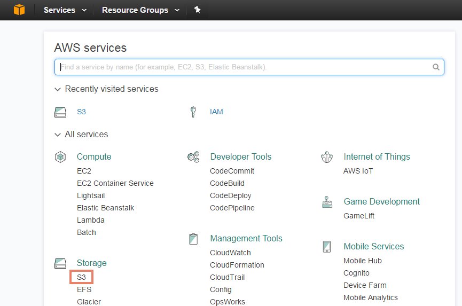Click the Mobile Services phone icon

327,247
